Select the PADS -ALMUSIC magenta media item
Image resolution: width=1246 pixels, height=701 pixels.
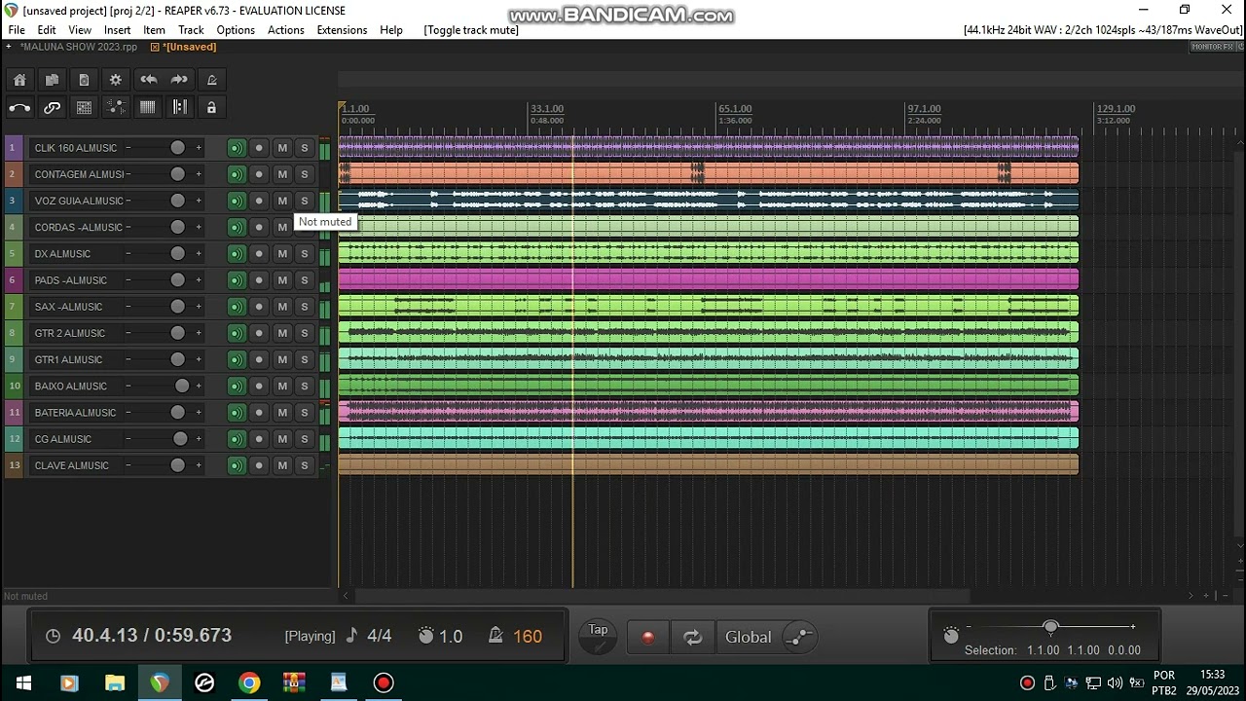click(709, 280)
